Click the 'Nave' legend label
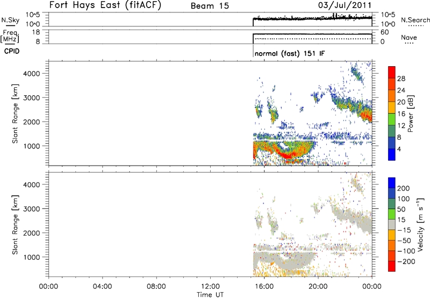The image size is (430, 298). pyautogui.click(x=409, y=37)
